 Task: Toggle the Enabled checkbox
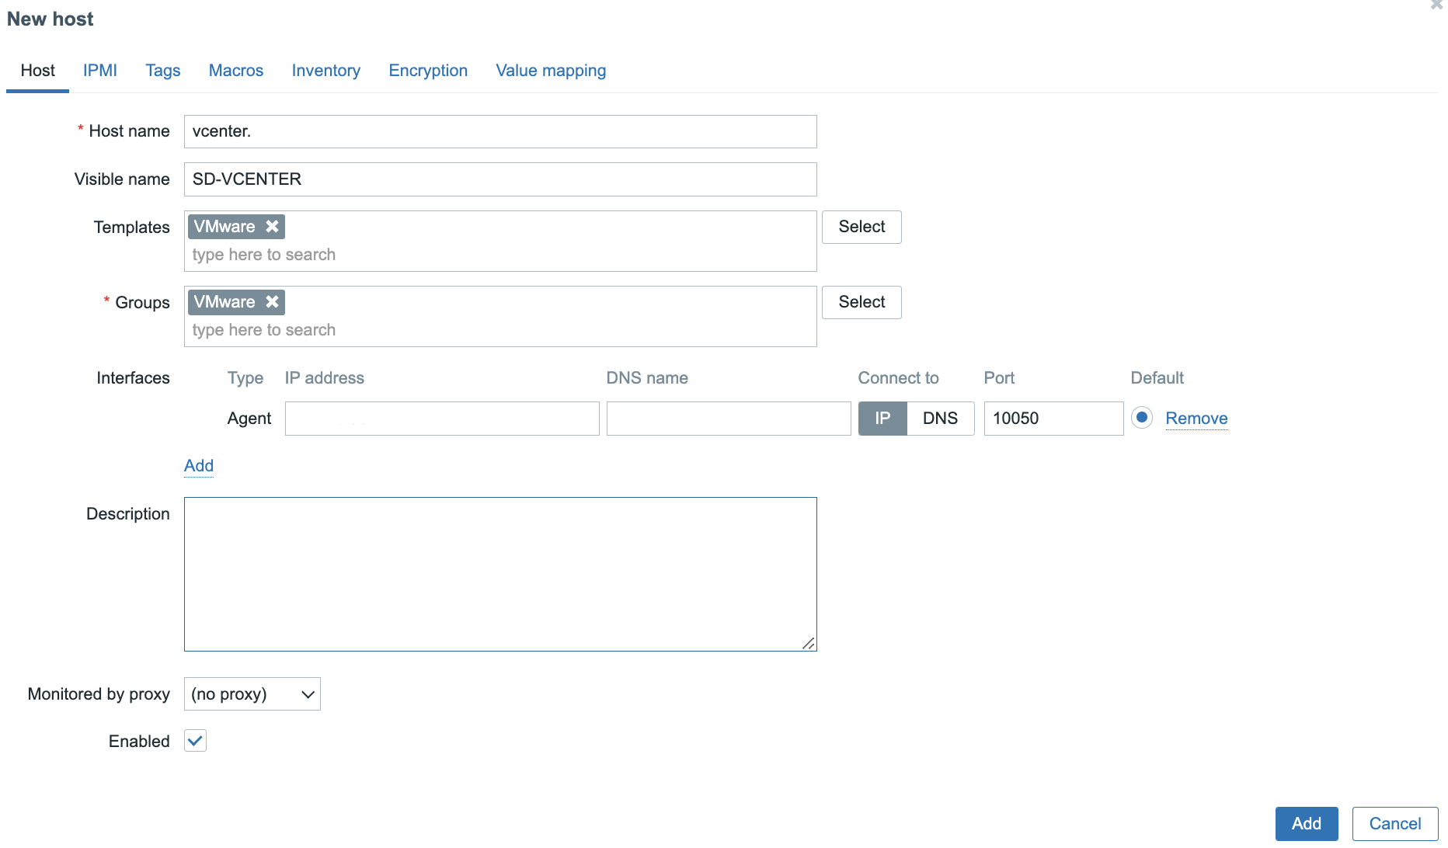coord(195,741)
